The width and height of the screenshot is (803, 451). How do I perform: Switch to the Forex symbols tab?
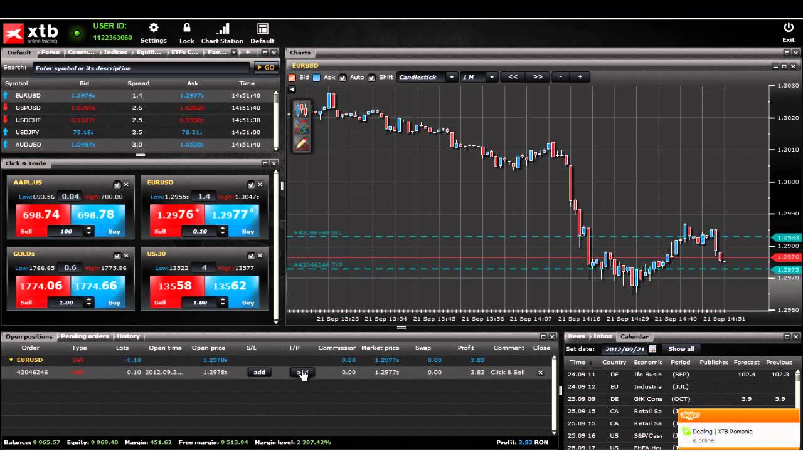(50, 53)
